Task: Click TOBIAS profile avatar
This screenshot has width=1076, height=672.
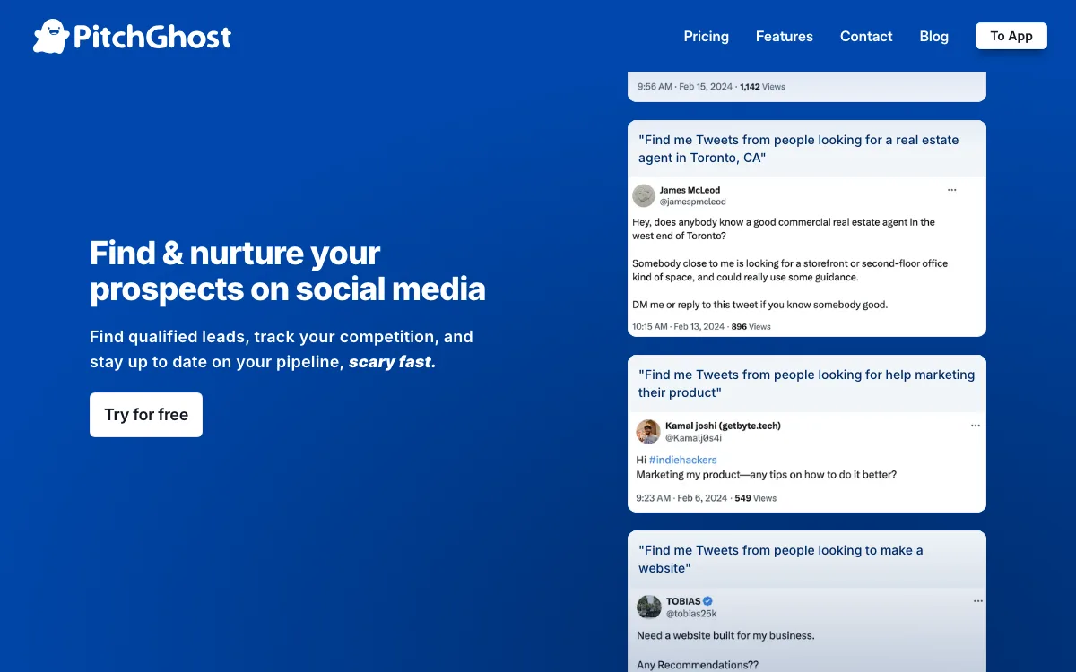Action: [x=648, y=607]
